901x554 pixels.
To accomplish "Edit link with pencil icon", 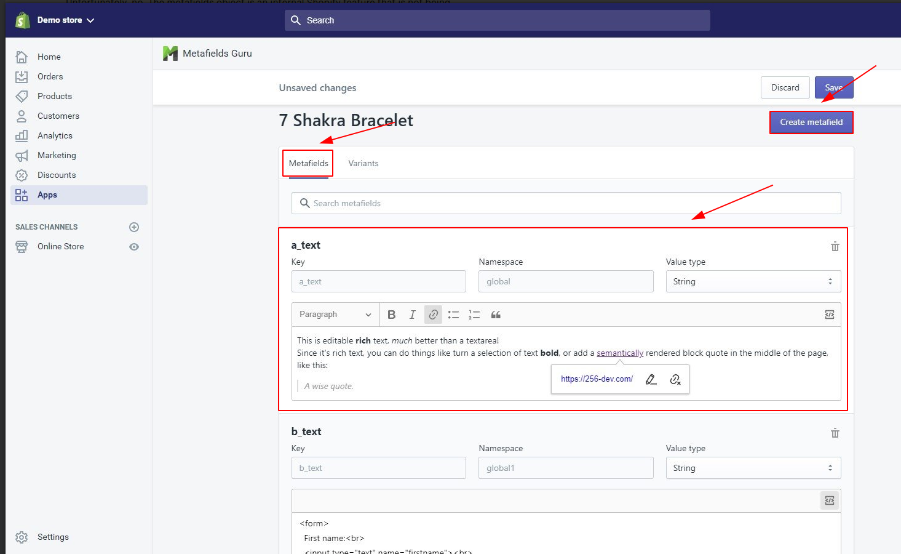I will [x=651, y=380].
